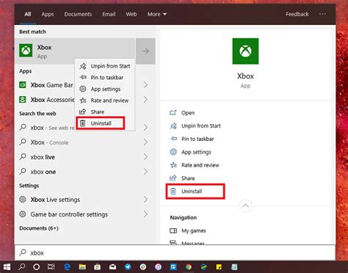Image resolution: width=348 pixels, height=273 pixels.
Task: Expand the chevron for xbox See web results
Action: pyautogui.click(x=145, y=127)
